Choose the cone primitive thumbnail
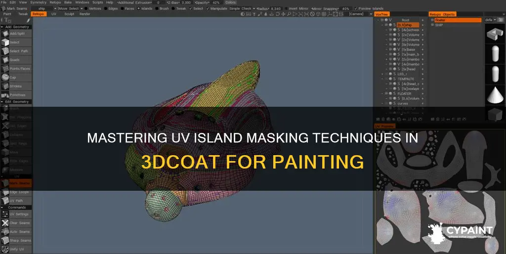 (x=495, y=94)
